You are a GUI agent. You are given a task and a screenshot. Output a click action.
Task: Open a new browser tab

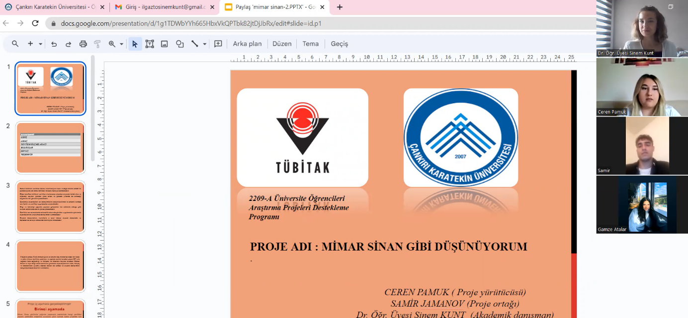[340, 7]
